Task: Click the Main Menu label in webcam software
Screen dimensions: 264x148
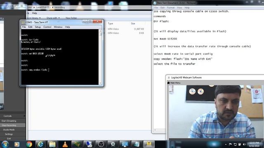Action: coord(175,83)
